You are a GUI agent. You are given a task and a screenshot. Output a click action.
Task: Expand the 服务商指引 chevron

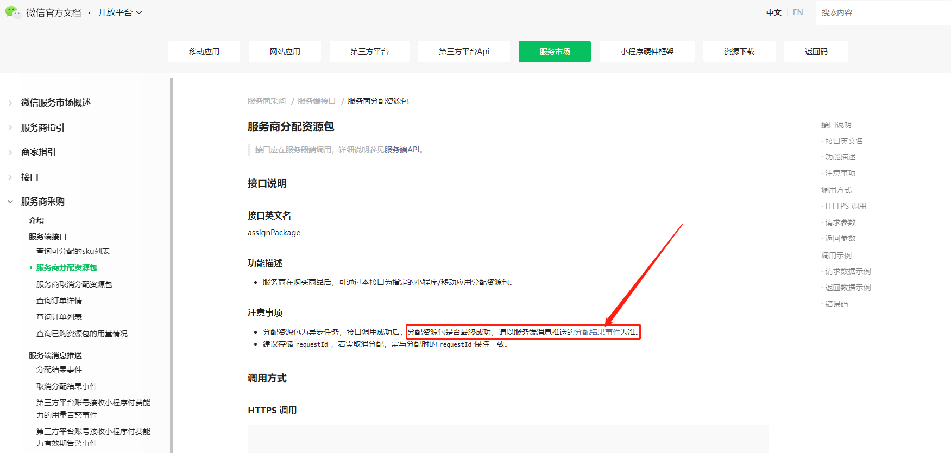(x=10, y=127)
